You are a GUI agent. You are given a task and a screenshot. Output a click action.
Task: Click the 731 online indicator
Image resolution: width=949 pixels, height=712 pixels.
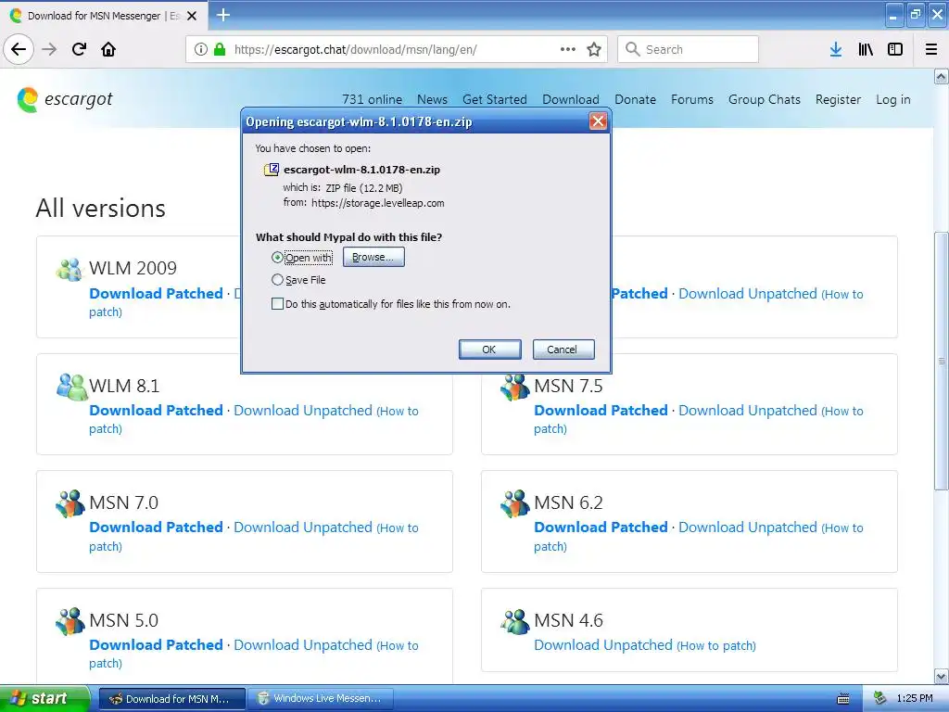coord(373,99)
